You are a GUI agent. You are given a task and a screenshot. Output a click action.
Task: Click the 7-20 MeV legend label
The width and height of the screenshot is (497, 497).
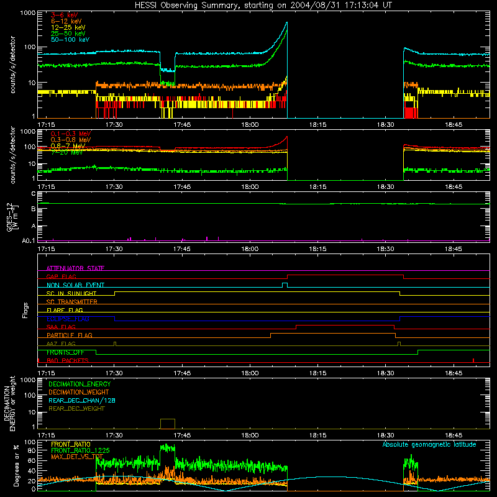pyautogui.click(x=66, y=152)
